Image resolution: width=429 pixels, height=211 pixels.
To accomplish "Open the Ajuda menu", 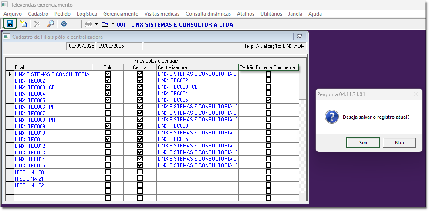I will click(315, 13).
